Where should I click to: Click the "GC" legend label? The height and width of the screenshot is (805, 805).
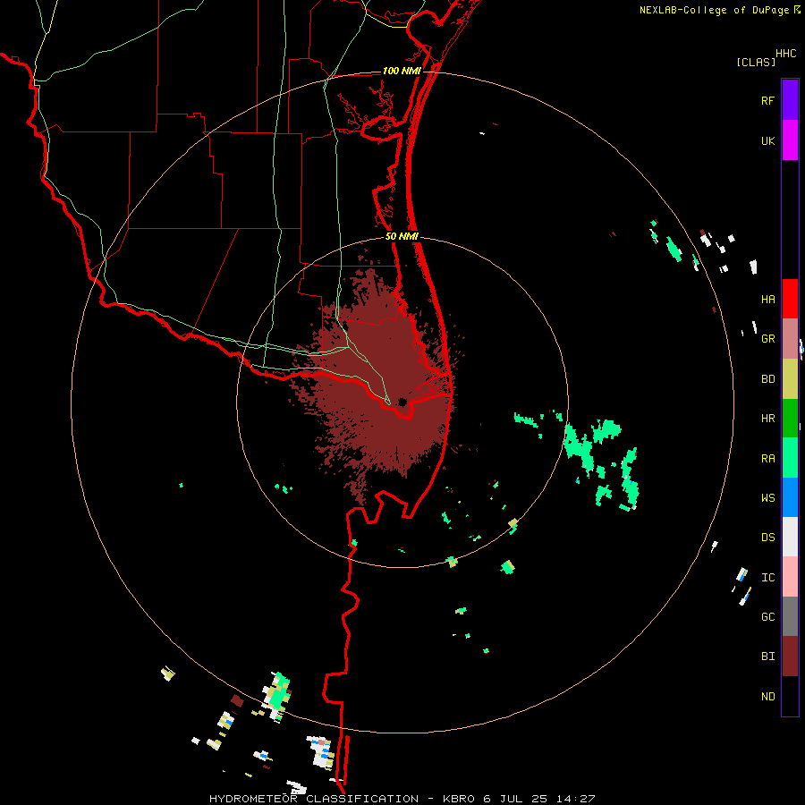tap(767, 616)
